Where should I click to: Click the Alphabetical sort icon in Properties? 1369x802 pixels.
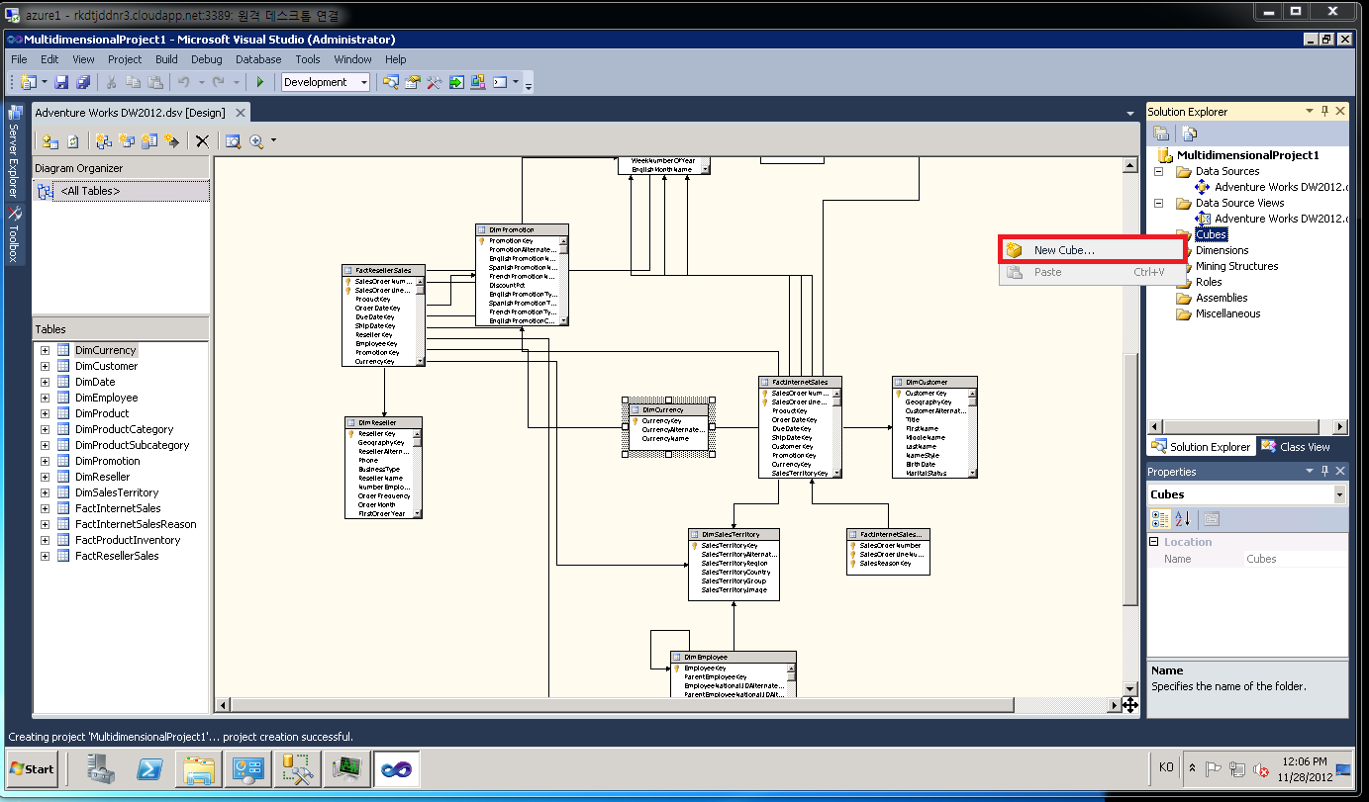1183,519
